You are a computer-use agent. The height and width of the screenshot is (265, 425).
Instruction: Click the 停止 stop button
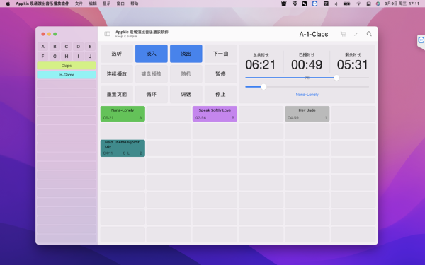coord(220,94)
